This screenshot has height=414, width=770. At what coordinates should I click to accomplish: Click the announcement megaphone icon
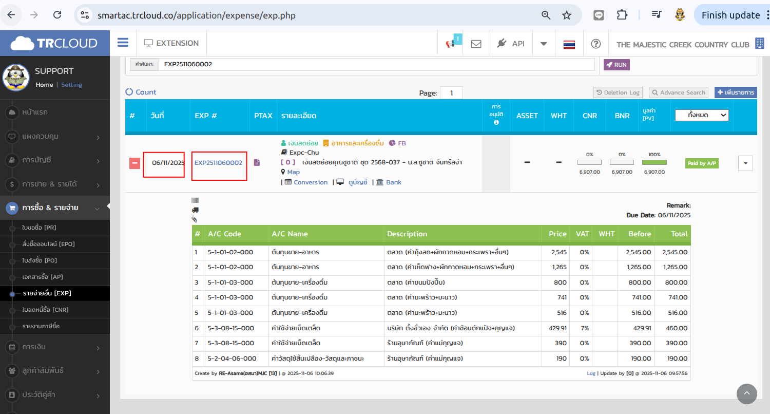point(451,44)
